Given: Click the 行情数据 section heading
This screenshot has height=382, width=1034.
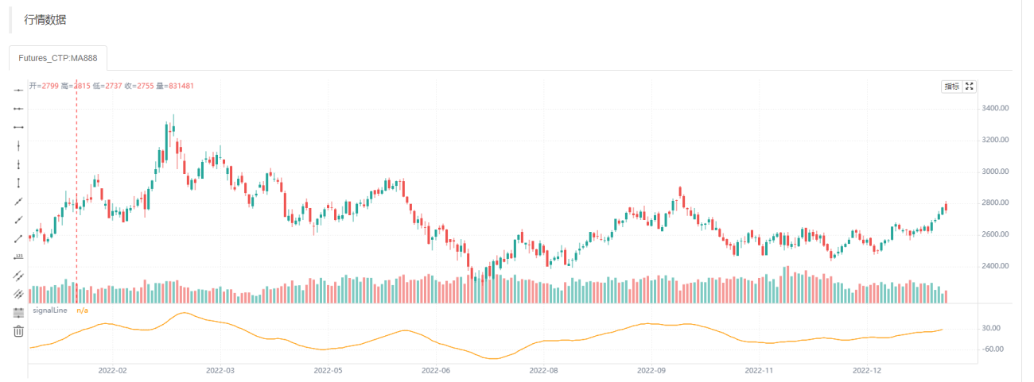Looking at the screenshot, I should (x=45, y=20).
